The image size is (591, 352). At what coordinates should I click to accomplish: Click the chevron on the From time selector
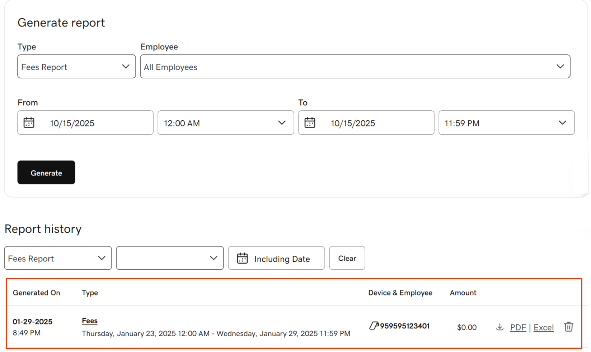[281, 122]
